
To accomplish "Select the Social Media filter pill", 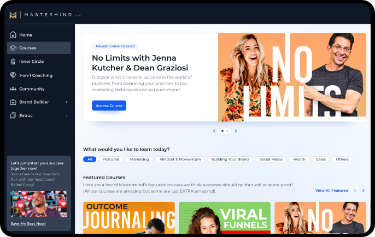I will click(271, 159).
